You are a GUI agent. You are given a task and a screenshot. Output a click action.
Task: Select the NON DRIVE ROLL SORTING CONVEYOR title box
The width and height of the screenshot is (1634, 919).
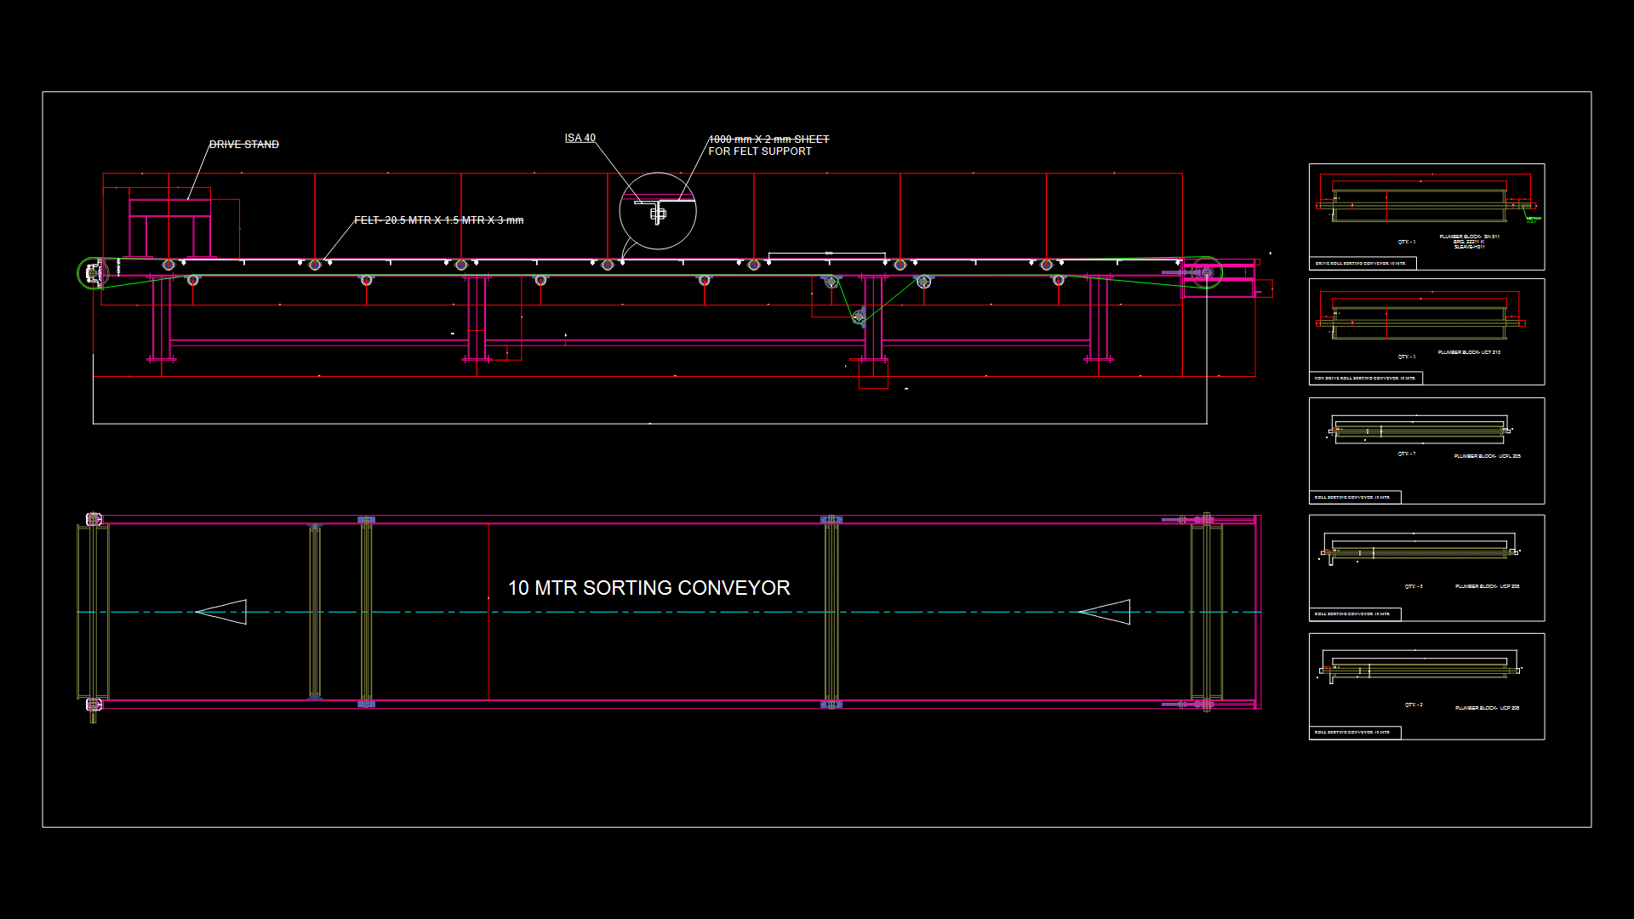point(1365,378)
